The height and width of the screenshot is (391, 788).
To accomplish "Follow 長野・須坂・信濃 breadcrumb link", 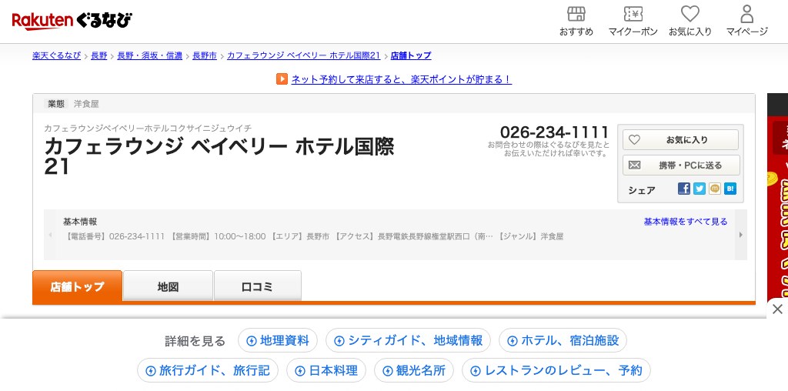I will coord(150,55).
